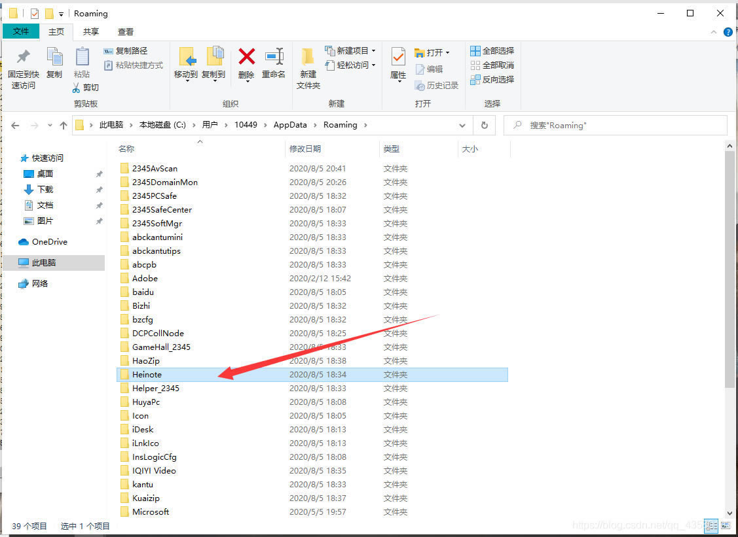Select the 2345AvScan folder
Viewport: 738px width, 537px height.
pyautogui.click(x=312, y=168)
